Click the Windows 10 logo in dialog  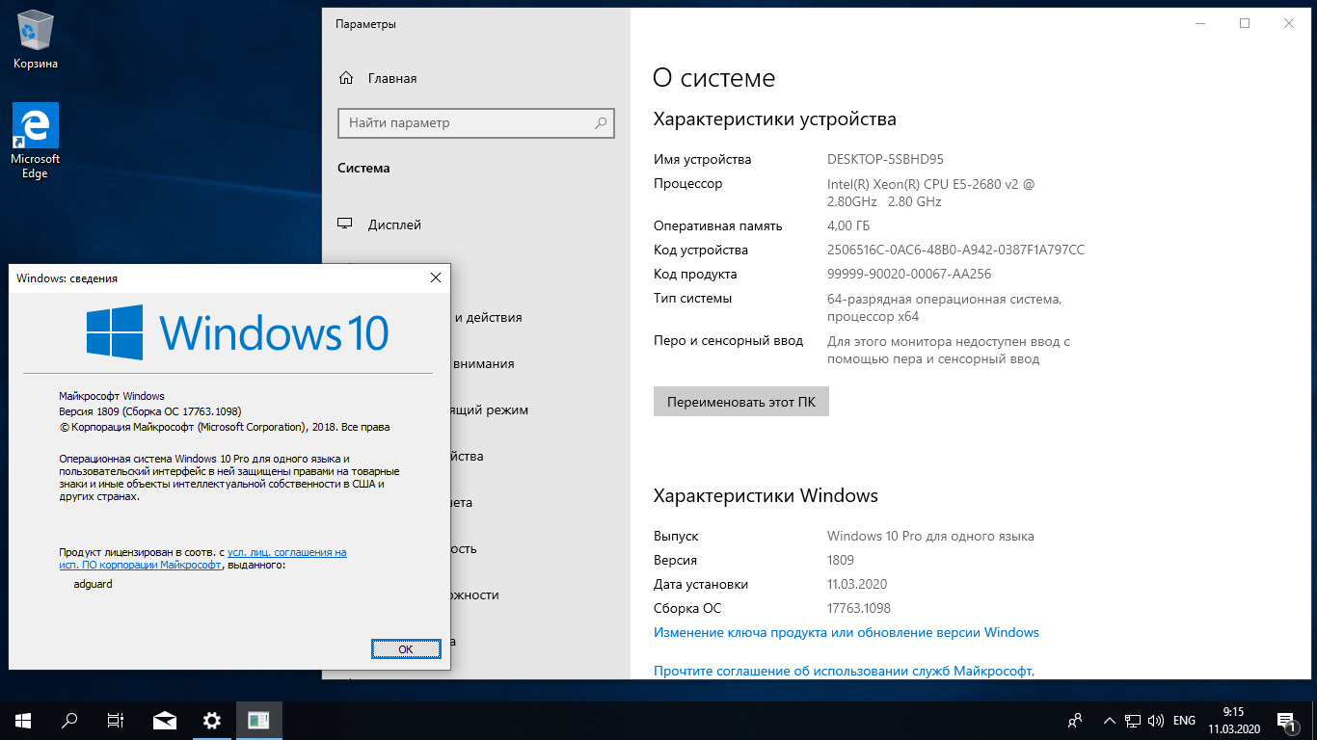(237, 332)
